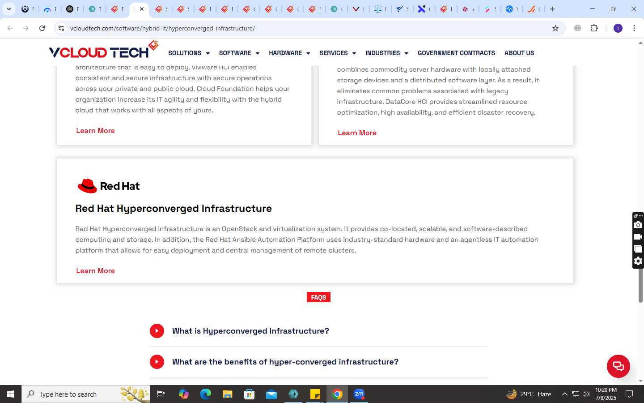Expand 'What is Hyperconverged Infrastructure?' FAQ

[318, 331]
